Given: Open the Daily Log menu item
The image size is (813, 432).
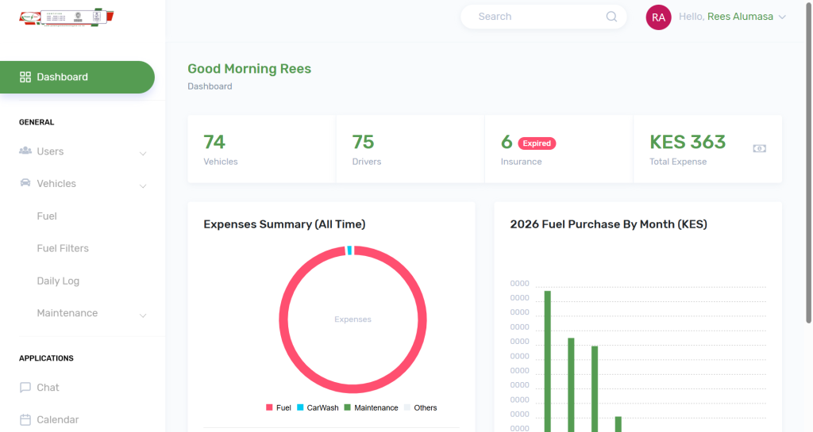Looking at the screenshot, I should point(58,281).
